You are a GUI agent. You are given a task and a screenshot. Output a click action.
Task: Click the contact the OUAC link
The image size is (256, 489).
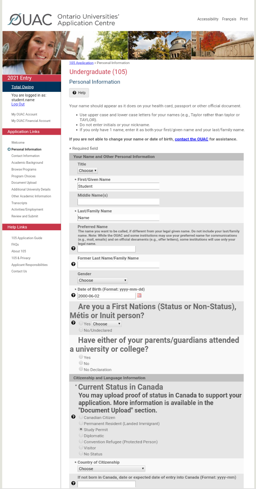tap(191, 139)
